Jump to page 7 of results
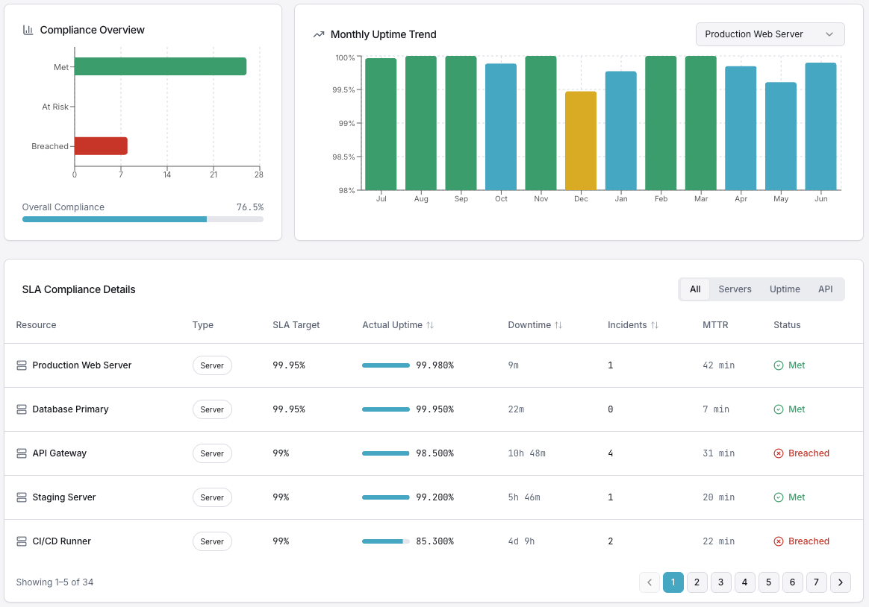 [x=817, y=582]
